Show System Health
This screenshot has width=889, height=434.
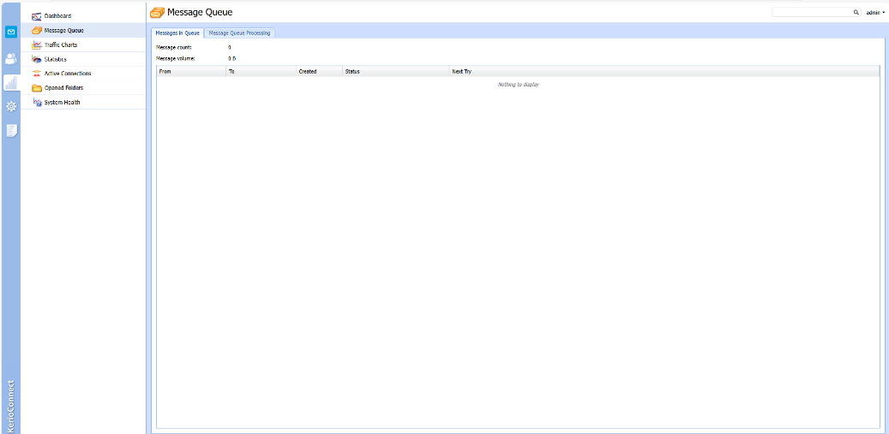click(62, 103)
